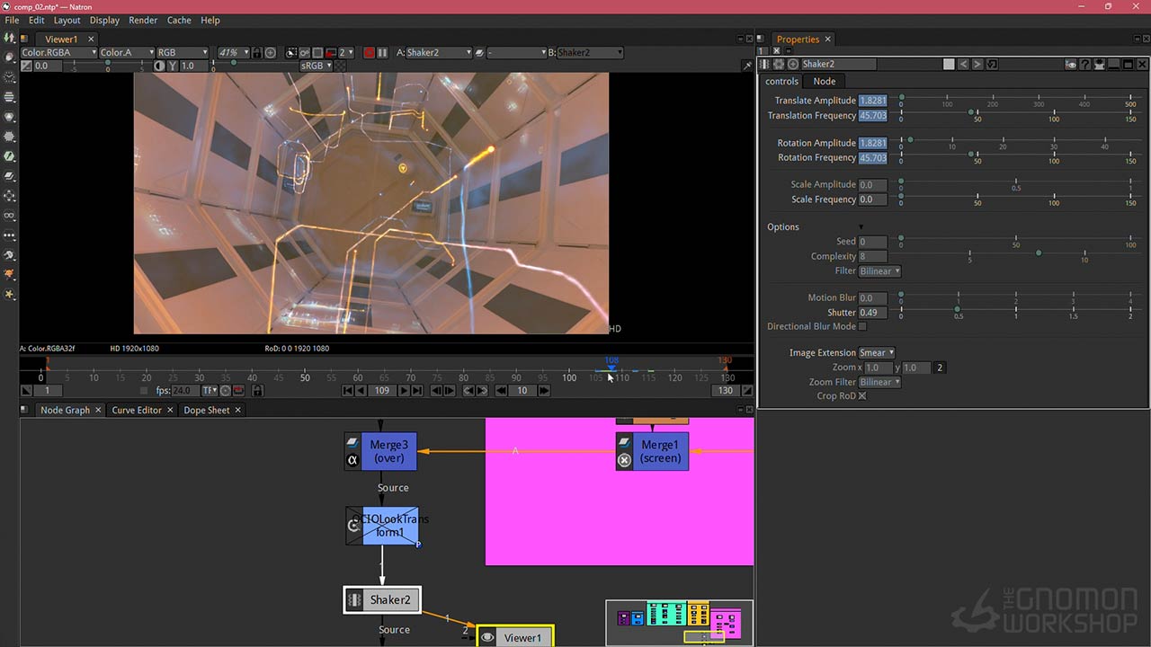Click the restore default value icon beside Shaker2
This screenshot has width=1151, height=647.
pyautogui.click(x=992, y=65)
